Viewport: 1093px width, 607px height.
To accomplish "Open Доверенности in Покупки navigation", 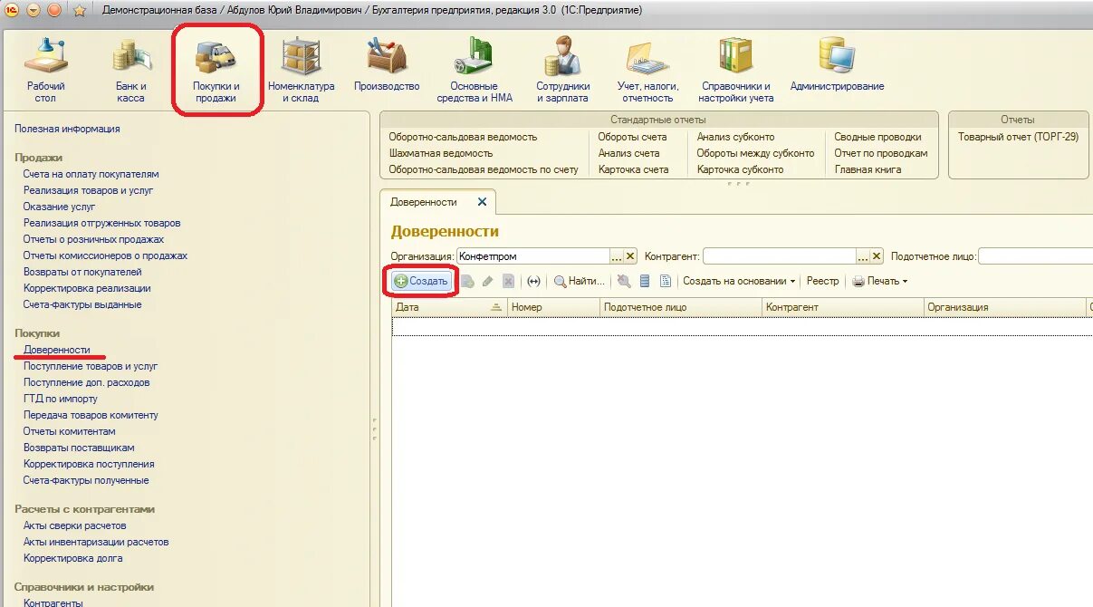I will pyautogui.click(x=57, y=350).
